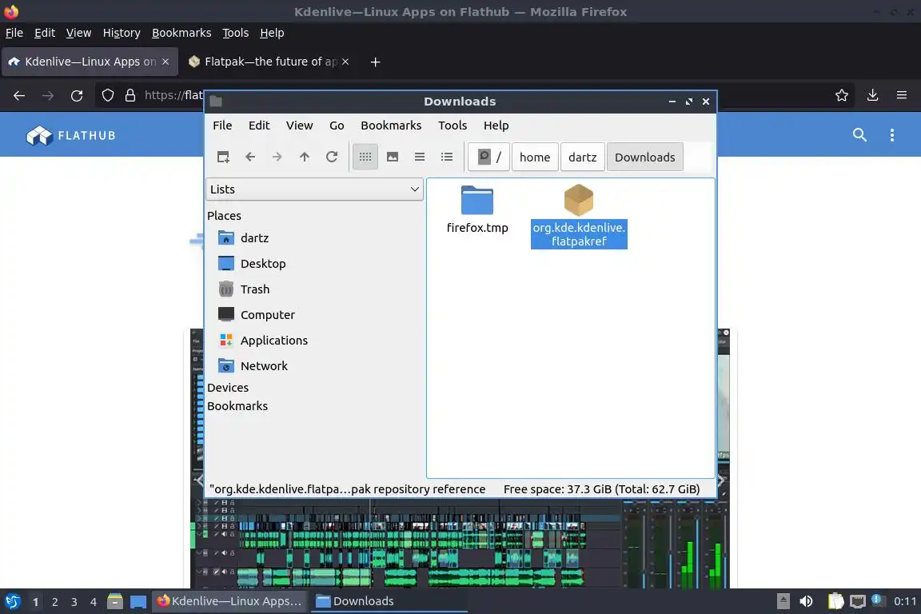Bookmark this page with star icon
Viewport: 921px width, 614px height.
click(842, 95)
